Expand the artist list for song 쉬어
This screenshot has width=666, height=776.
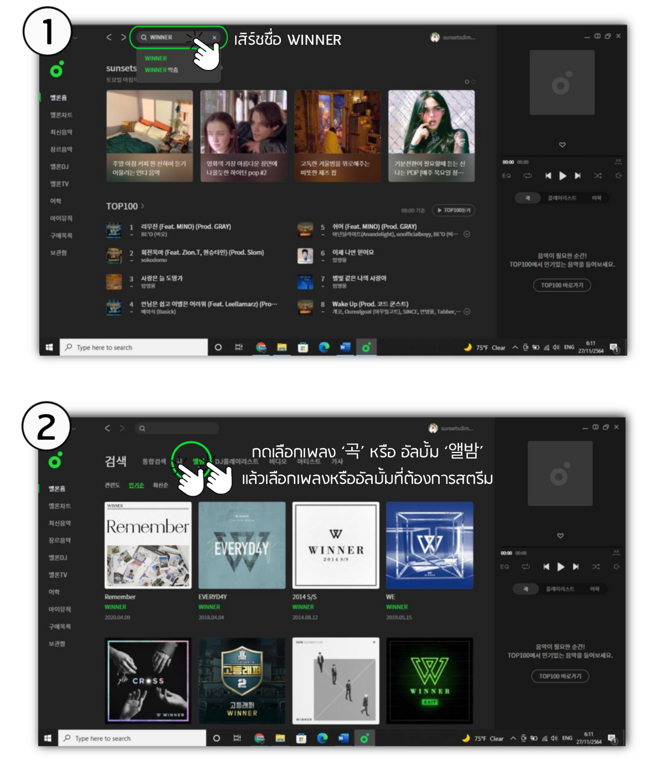pyautogui.click(x=467, y=234)
